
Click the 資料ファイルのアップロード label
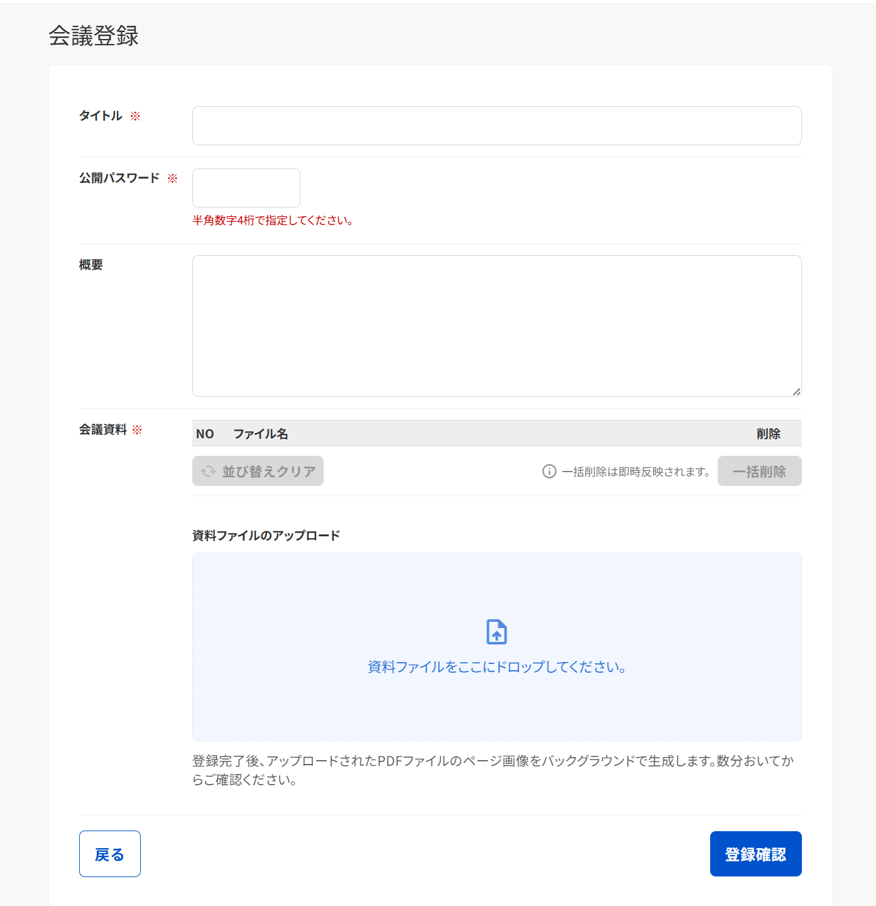coord(266,535)
